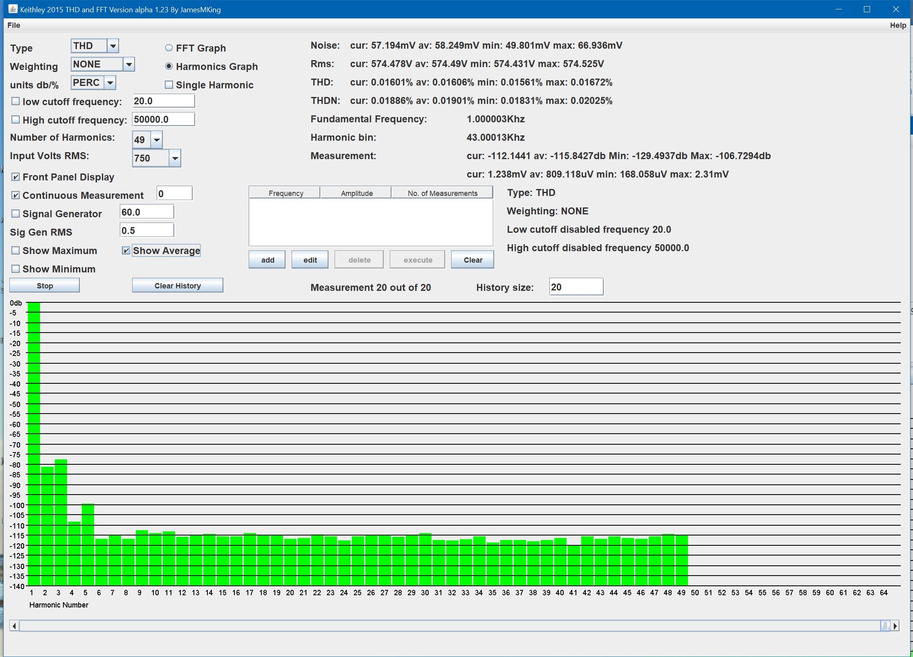Open the units PERC dropdown
Screen dimensions: 913x657
(110, 83)
